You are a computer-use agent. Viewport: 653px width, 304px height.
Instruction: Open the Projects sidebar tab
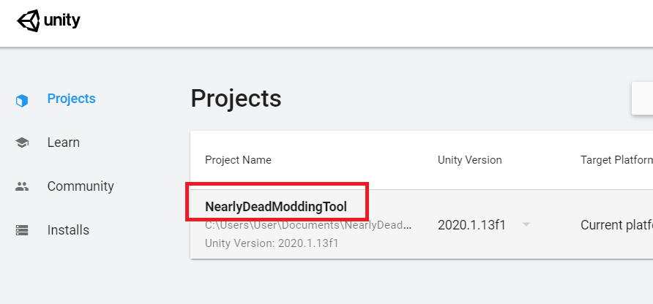point(71,99)
